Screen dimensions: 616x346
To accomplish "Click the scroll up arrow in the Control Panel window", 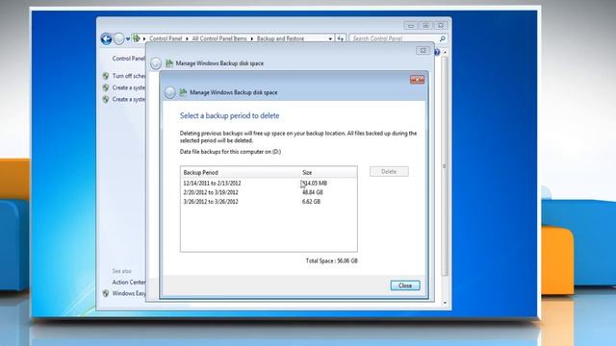I will click(445, 52).
